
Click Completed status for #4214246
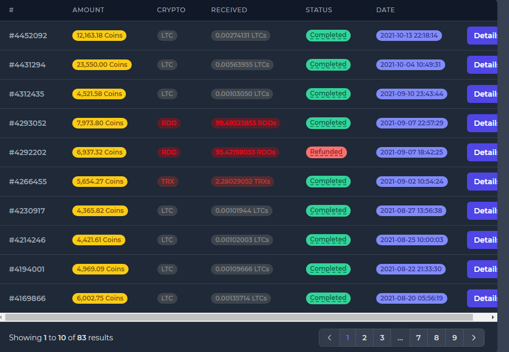coord(328,240)
